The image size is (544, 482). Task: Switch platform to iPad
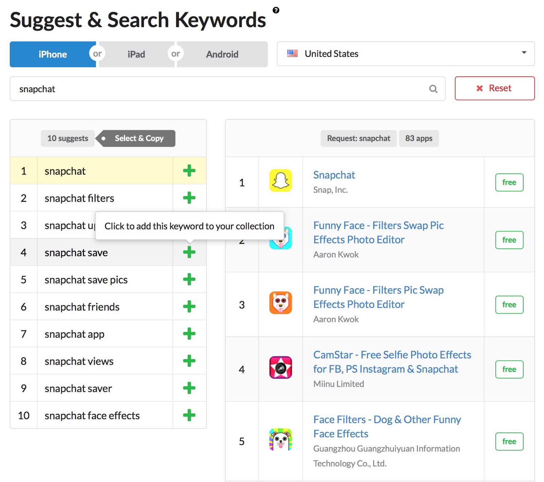coord(136,54)
